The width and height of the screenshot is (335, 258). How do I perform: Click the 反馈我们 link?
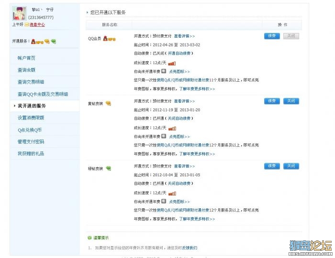(x=190, y=248)
